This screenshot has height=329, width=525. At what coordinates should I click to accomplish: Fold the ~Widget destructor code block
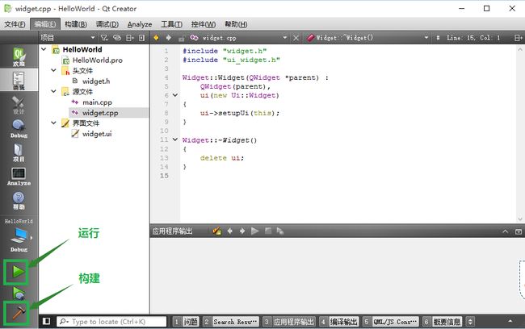[x=174, y=140]
